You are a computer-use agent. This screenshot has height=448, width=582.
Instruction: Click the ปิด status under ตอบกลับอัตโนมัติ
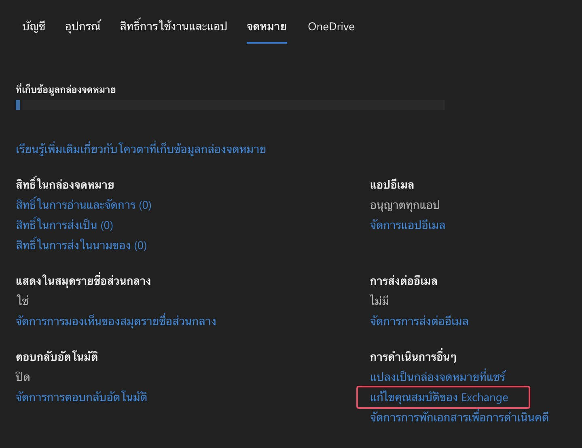pos(23,377)
